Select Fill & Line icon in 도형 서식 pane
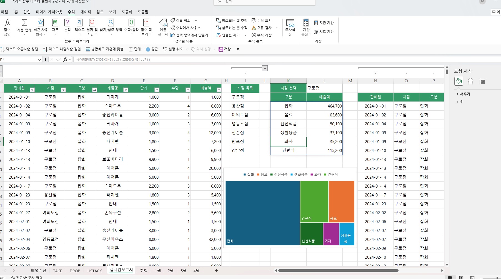 [x=459, y=81]
